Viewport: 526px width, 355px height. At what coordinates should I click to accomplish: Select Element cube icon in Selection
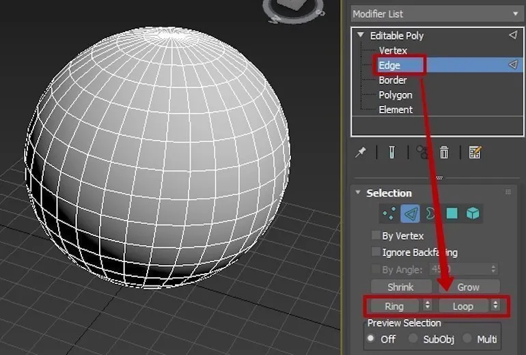click(x=473, y=214)
